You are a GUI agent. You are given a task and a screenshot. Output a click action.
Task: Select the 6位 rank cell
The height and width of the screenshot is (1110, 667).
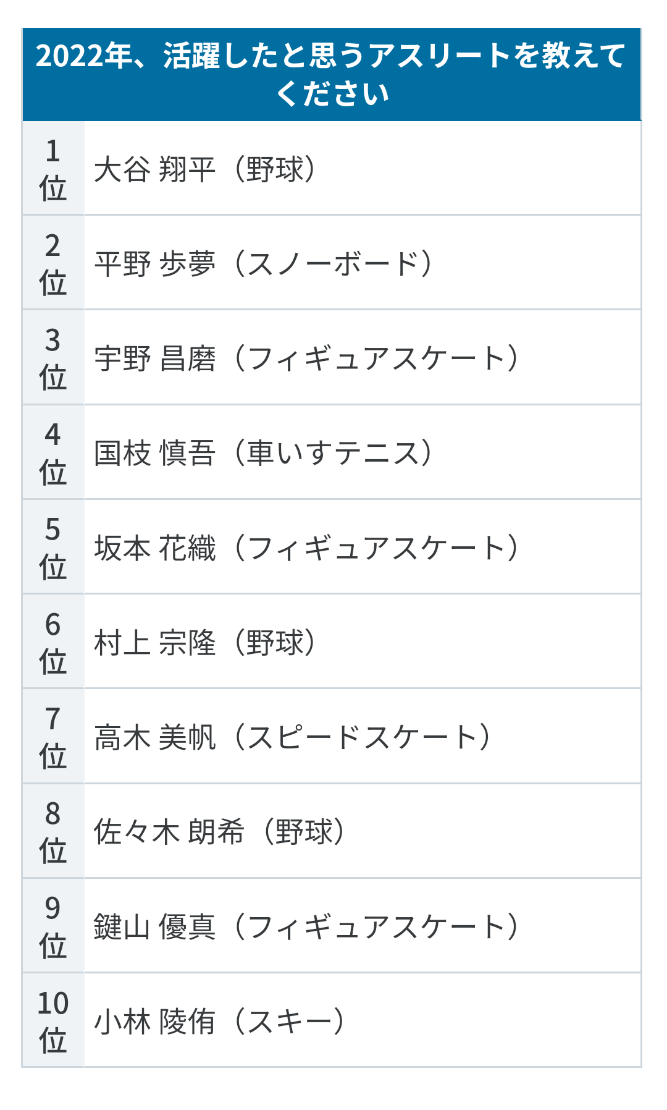53,642
